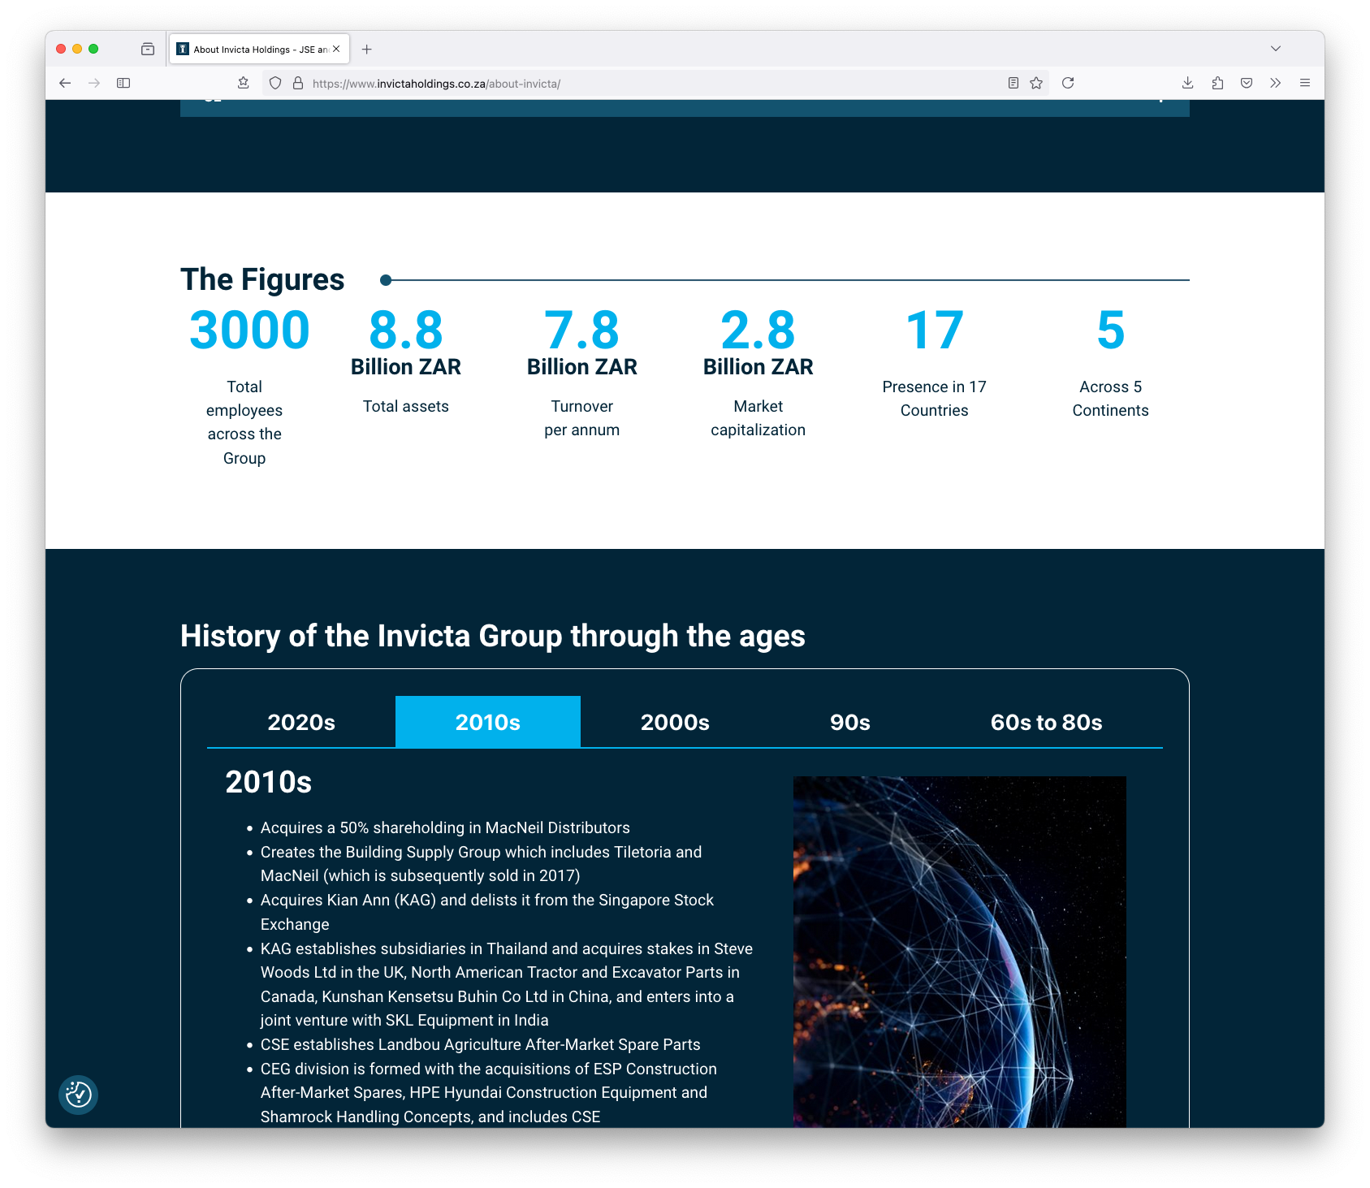
Task: Click the History of the Invicta Group heading
Action: [493, 636]
